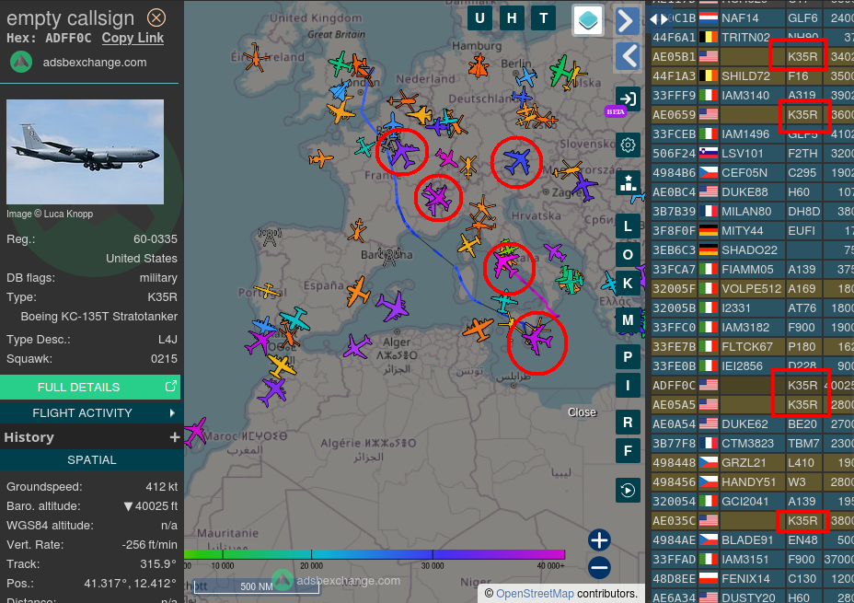
Task: Click the purple plane icon south of Sicily
Action: point(537,341)
